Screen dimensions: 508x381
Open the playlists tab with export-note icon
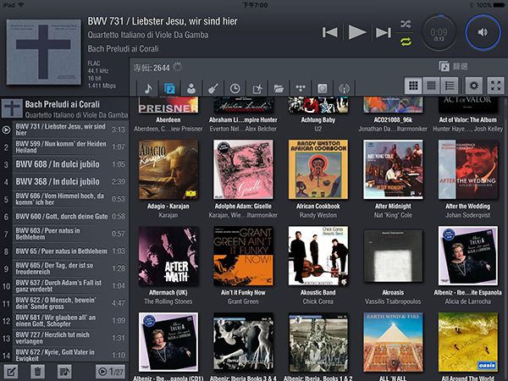coord(257,88)
